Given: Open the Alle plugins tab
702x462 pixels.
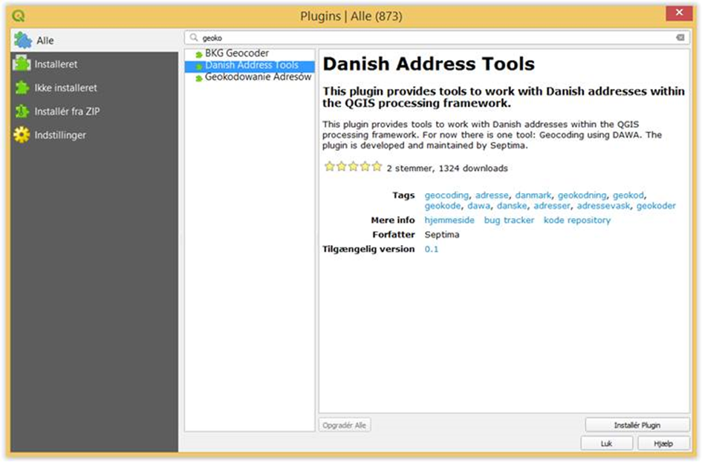Looking at the screenshot, I should [x=94, y=40].
